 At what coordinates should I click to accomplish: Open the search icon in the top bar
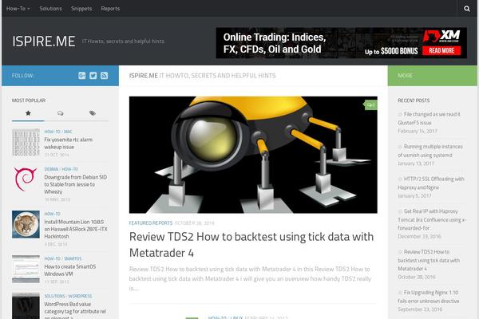coord(467,9)
